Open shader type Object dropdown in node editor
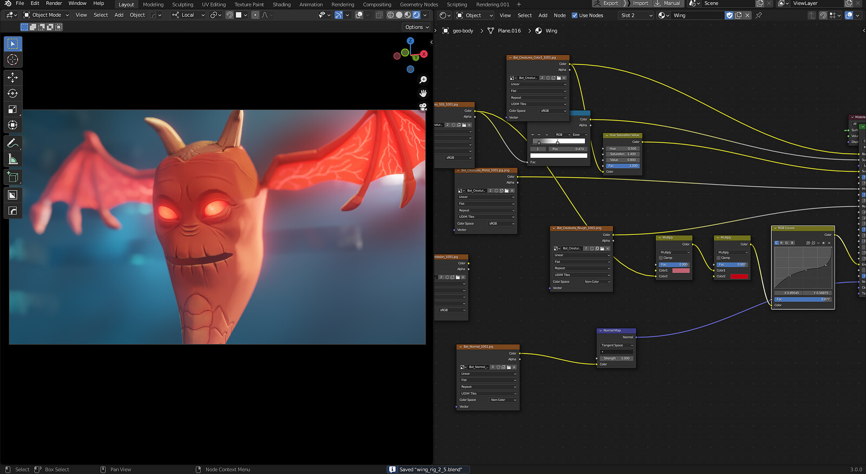The width and height of the screenshot is (866, 474). (474, 15)
